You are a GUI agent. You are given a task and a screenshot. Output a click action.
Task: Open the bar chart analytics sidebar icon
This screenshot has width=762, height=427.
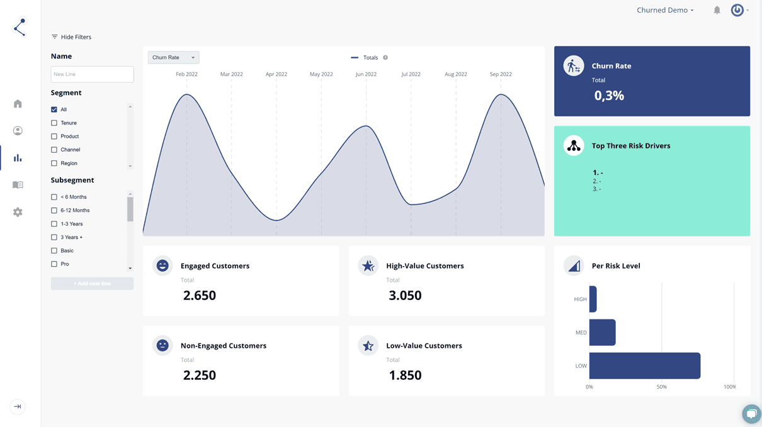pos(18,158)
